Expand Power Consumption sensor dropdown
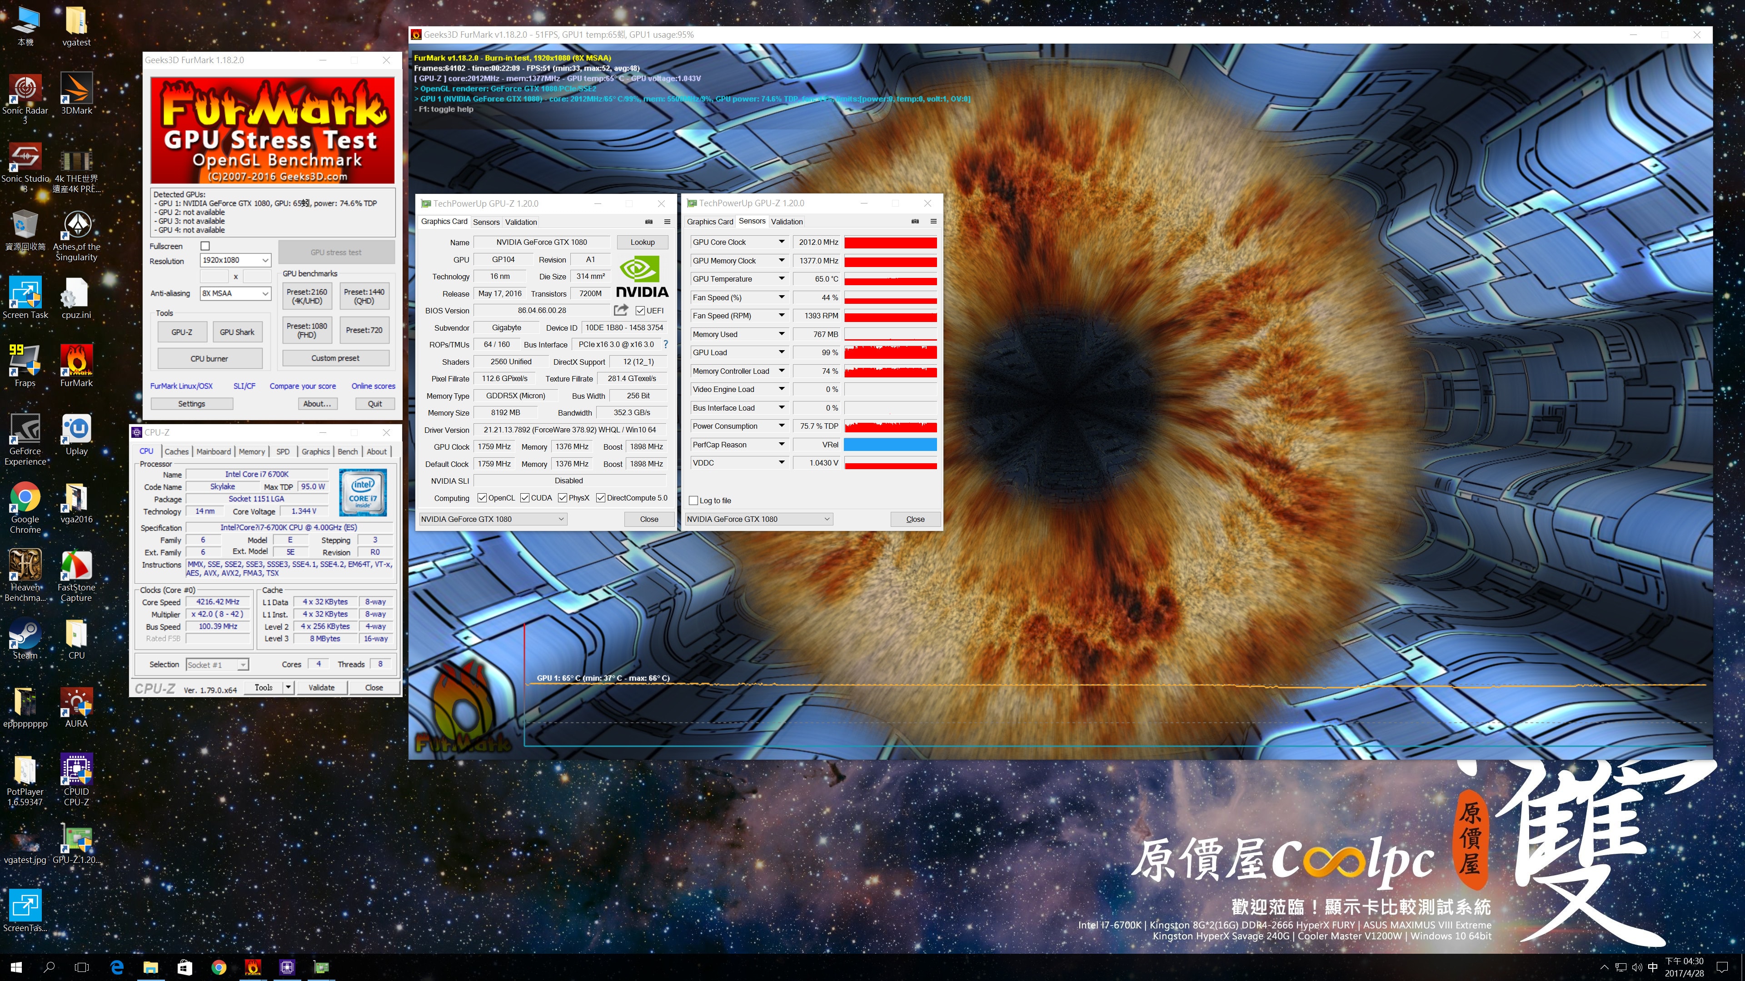The image size is (1745, 981). click(781, 426)
